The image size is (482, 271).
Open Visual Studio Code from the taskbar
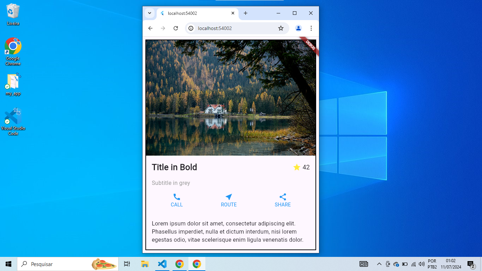coord(162,264)
